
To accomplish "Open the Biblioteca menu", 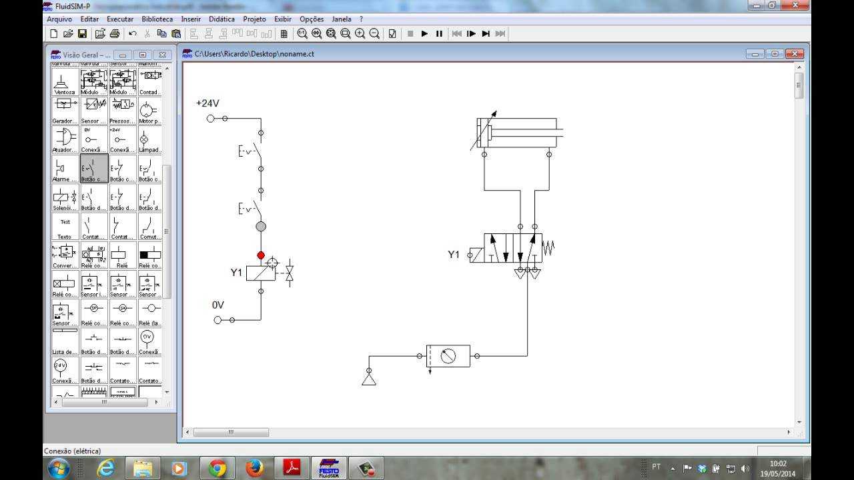I will (157, 19).
